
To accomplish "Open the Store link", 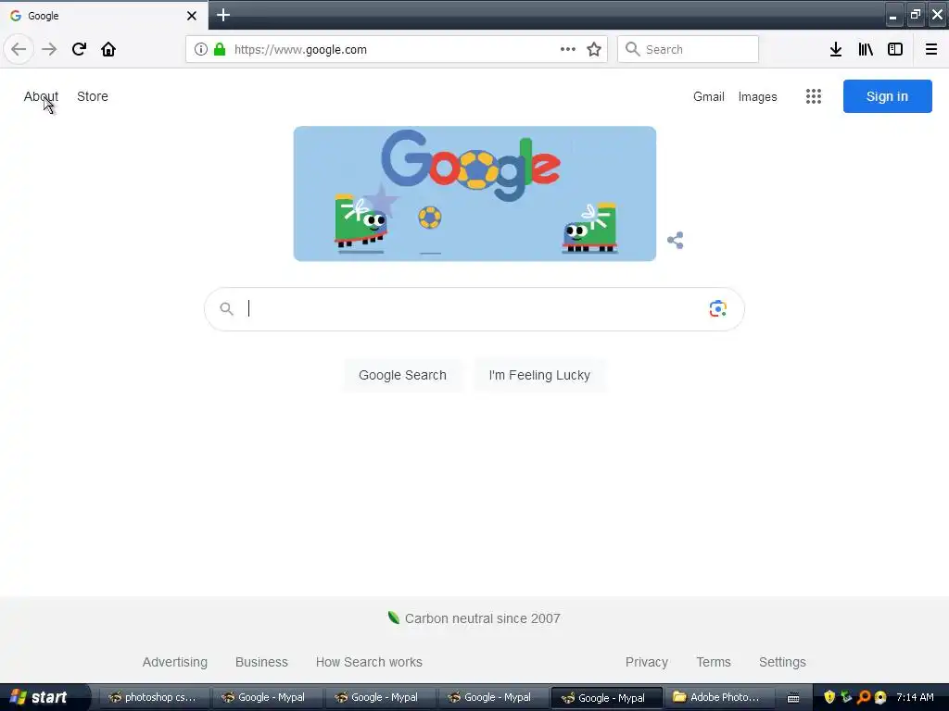I will coord(93,96).
